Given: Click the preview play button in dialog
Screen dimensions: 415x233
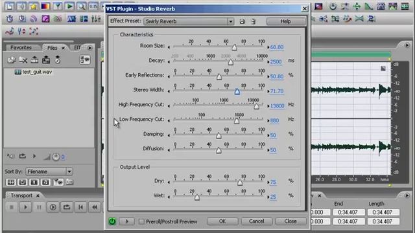Looking at the screenshot, I should pos(126,221).
